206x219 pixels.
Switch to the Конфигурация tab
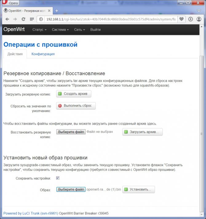pyautogui.click(x=43, y=54)
